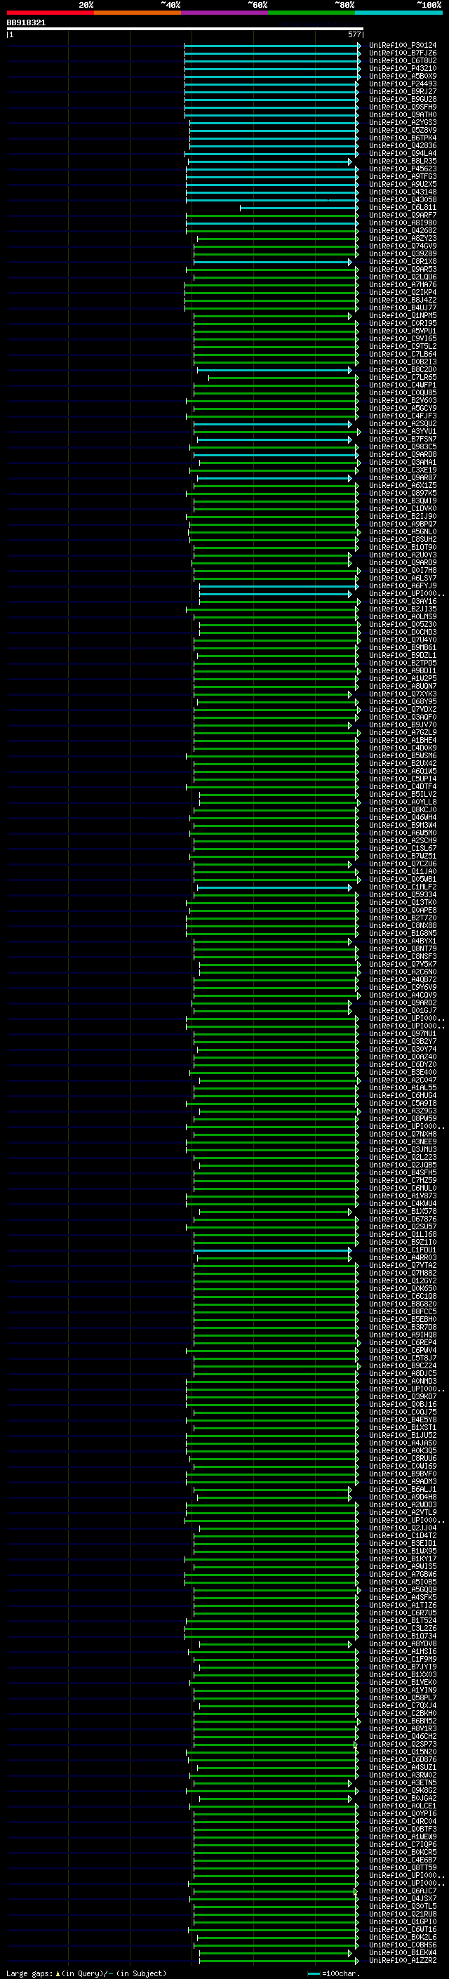Viewport: 449px width, 1979px height.
Task: Open hit UniRef100_B6TPK4
Action: (x=403, y=138)
